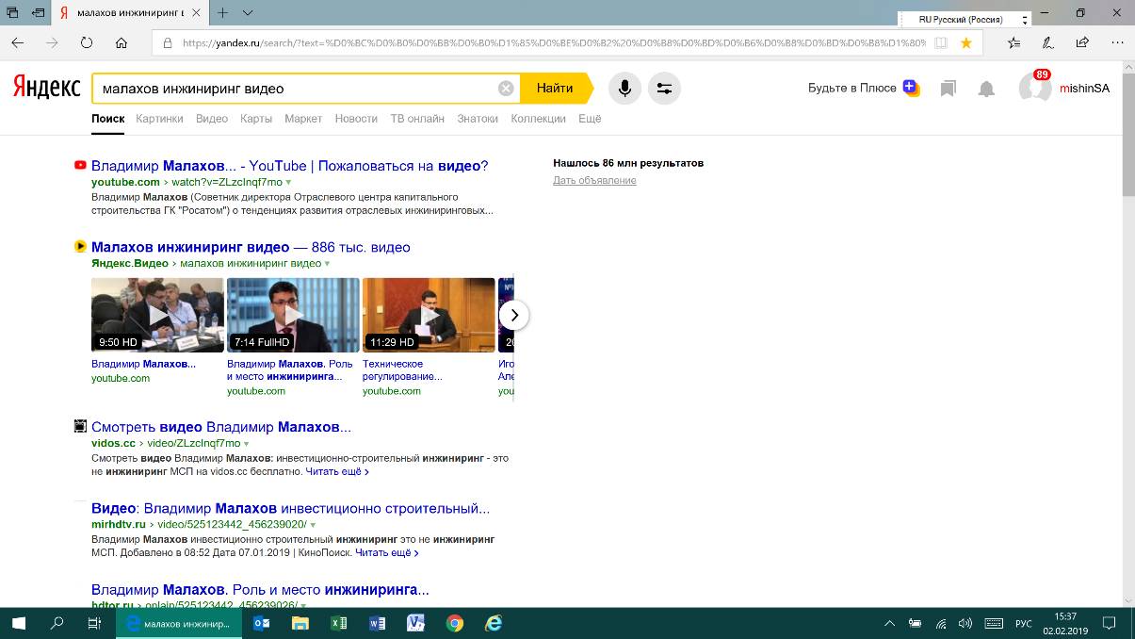The image size is (1135, 639).
Task: Switch to the Новости search tab
Action: pos(356,119)
